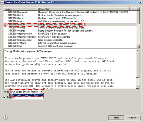Click demo list scroll down arrow
The width and height of the screenshot is (143, 123).
point(138,46)
